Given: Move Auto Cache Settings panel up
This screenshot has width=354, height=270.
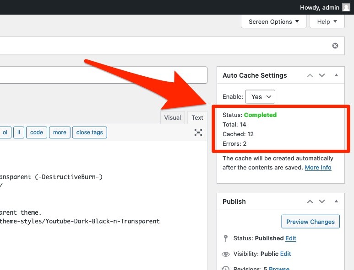Looking at the screenshot, I should [x=310, y=75].
